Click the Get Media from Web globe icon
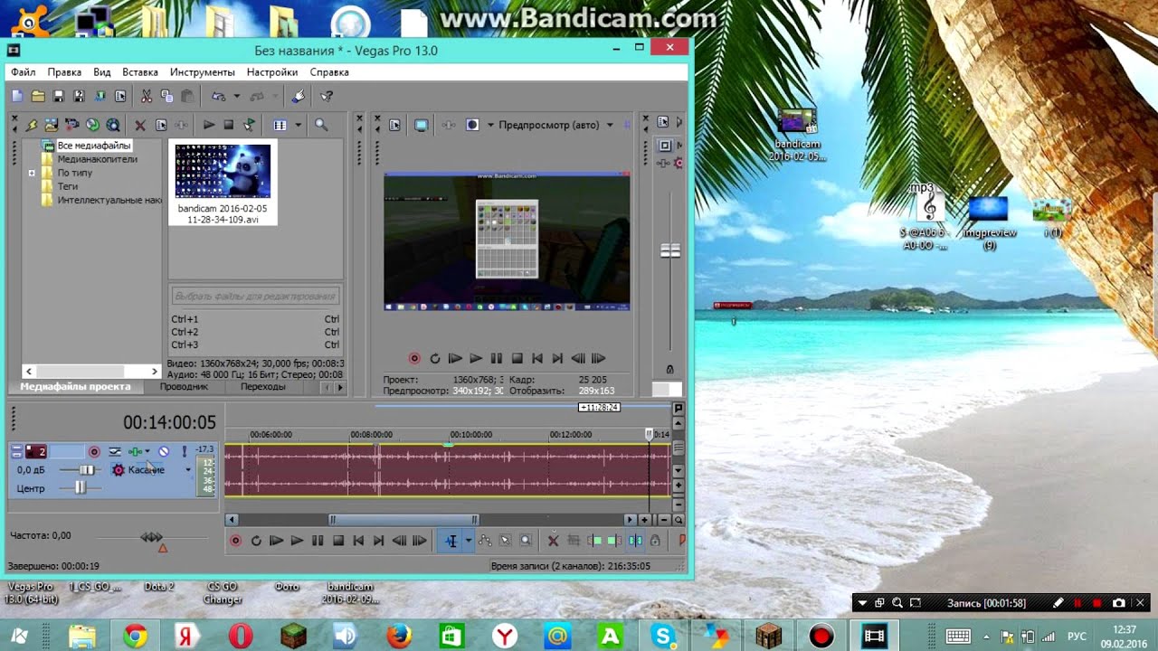Viewport: 1158px width, 651px height. [x=113, y=125]
